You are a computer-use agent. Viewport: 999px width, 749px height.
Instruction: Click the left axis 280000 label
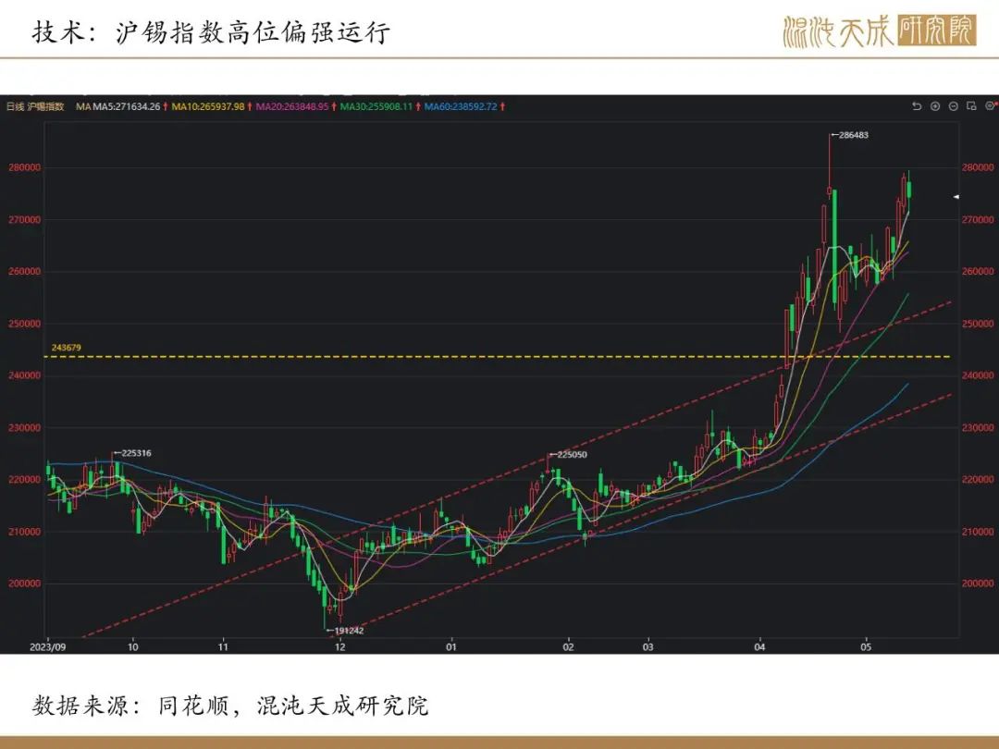pos(24,167)
